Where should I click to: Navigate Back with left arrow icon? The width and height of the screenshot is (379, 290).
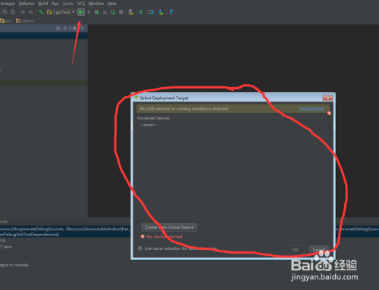pos(23,12)
